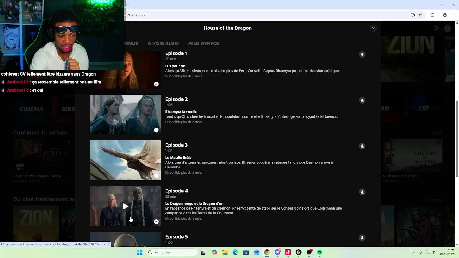
Task: Switch to the A VOIR AUSSI tab
Action: point(163,43)
